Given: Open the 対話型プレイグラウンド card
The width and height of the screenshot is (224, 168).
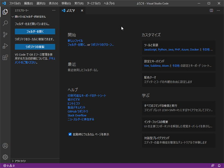Looking at the screenshot, I should click(x=179, y=140).
